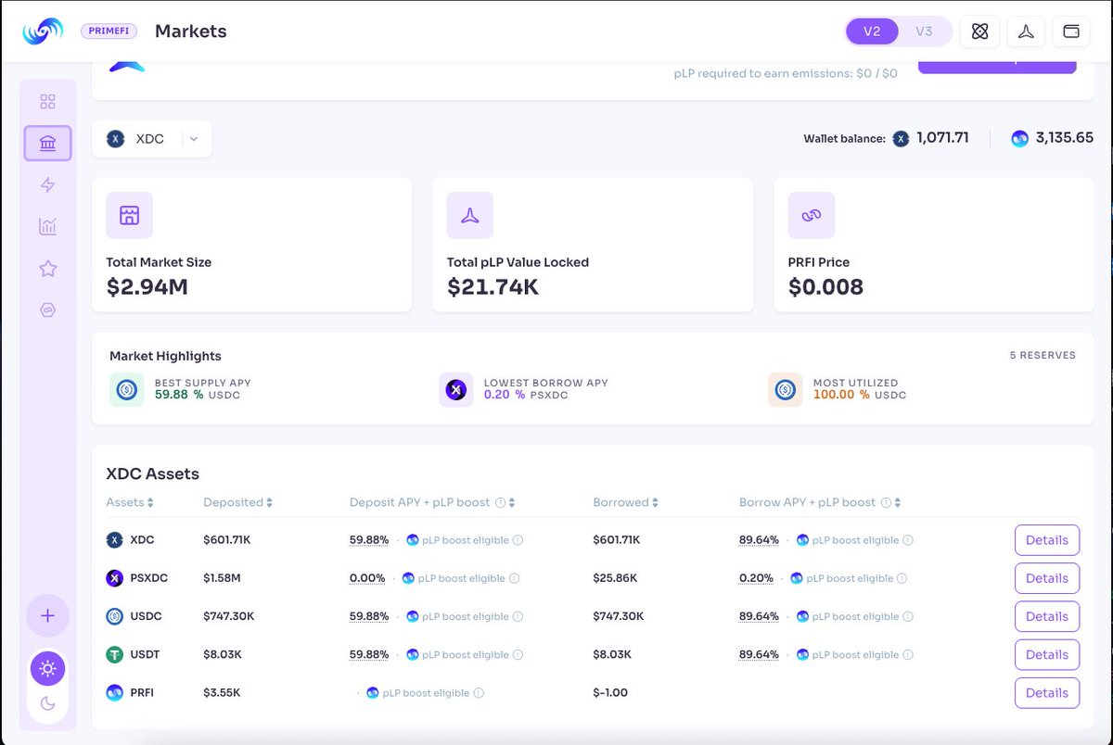Image resolution: width=1113 pixels, height=745 pixels.
Task: Open the lightning bolt sidebar icon
Action: 48,185
